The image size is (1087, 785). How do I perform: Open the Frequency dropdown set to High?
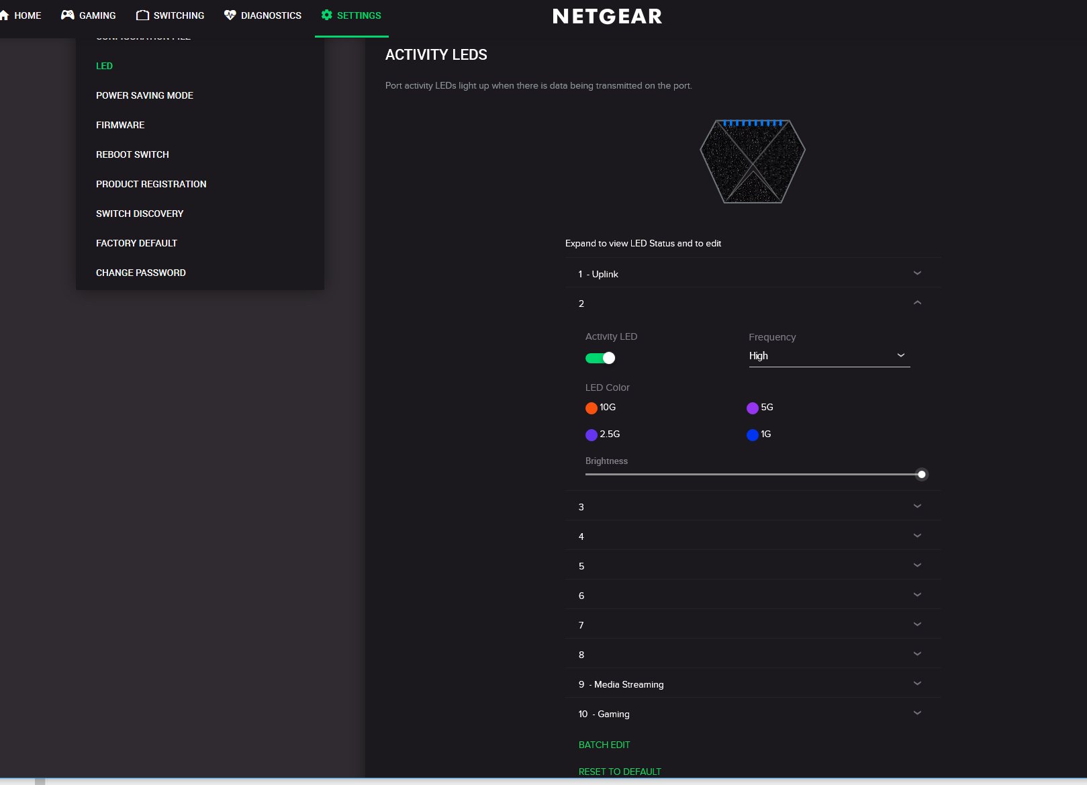829,356
